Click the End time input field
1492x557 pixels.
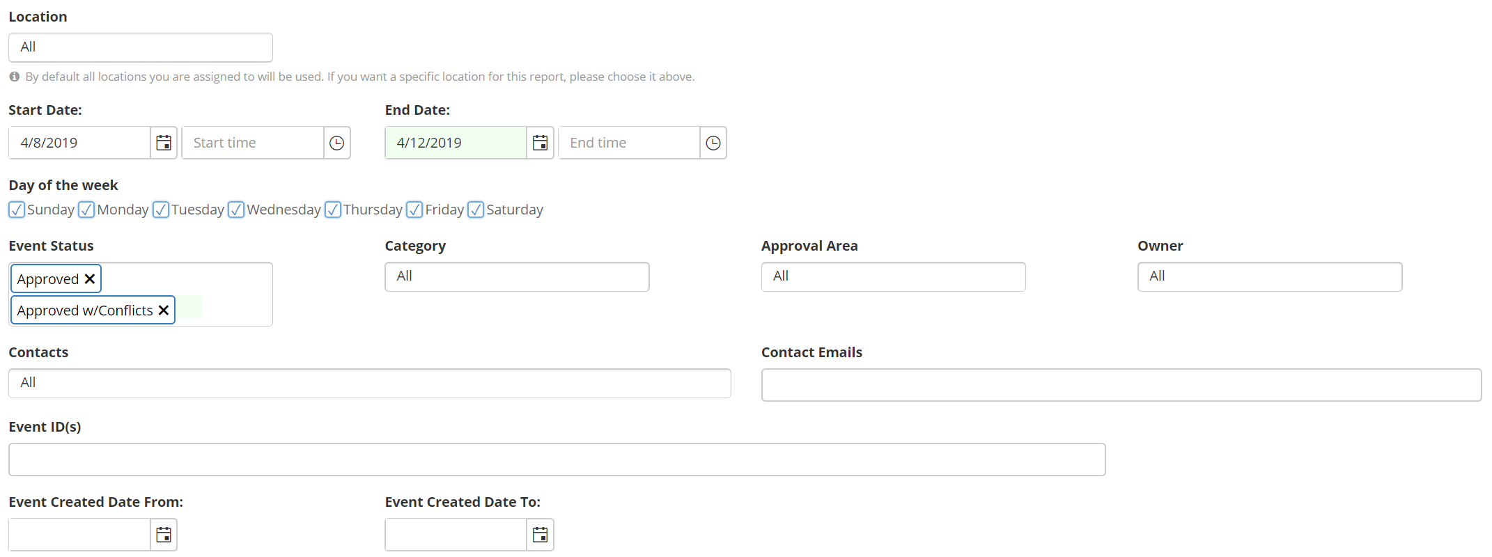pyautogui.click(x=629, y=143)
